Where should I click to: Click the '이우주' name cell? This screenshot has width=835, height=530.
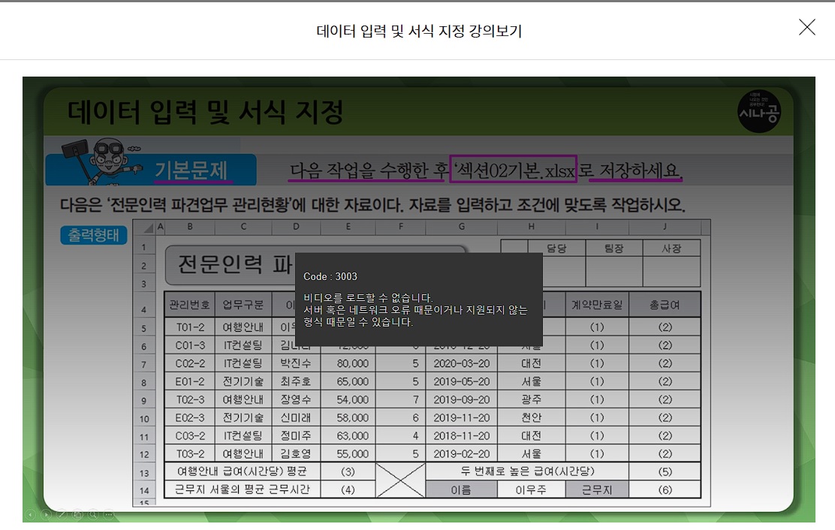(x=529, y=489)
